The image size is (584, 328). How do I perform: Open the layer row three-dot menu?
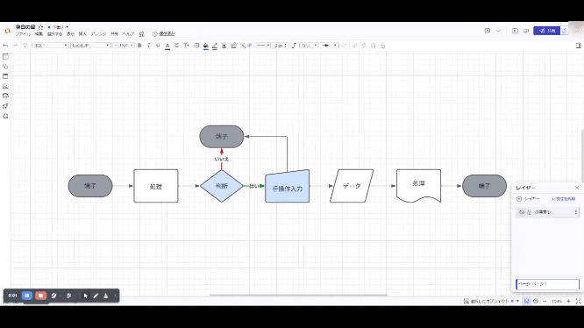click(x=576, y=212)
